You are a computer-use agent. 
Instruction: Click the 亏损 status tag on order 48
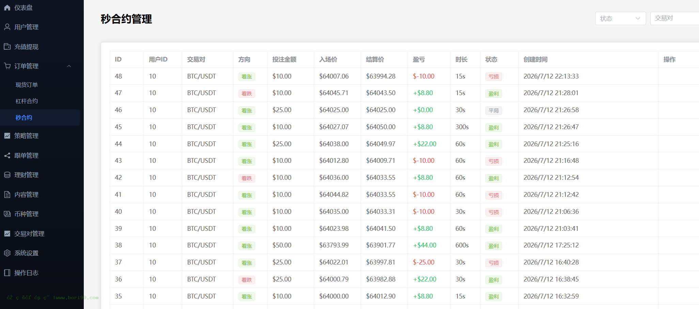[494, 76]
